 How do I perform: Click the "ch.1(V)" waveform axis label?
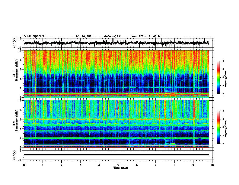pos(14,43)
